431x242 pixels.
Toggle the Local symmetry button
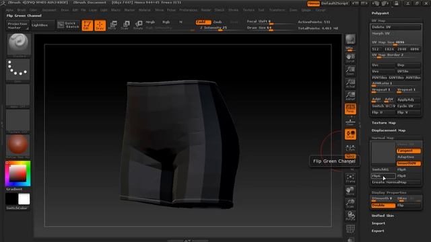click(350, 134)
